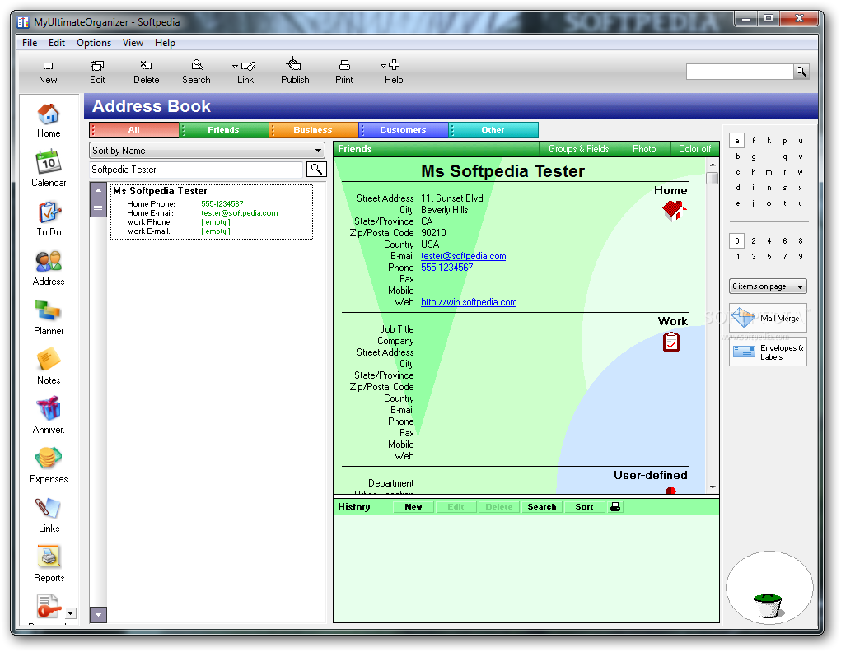Click Envelopes & Labels button

[x=768, y=352]
